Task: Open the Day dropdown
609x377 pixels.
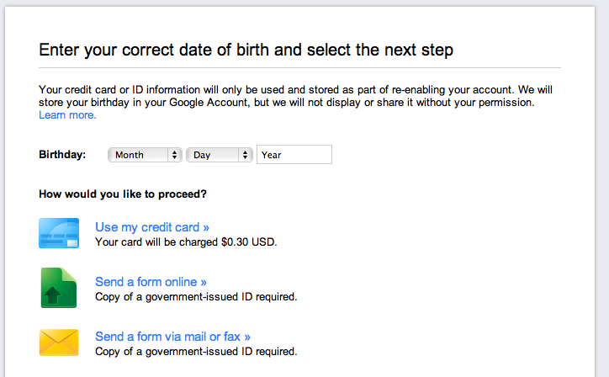Action: pyautogui.click(x=220, y=155)
